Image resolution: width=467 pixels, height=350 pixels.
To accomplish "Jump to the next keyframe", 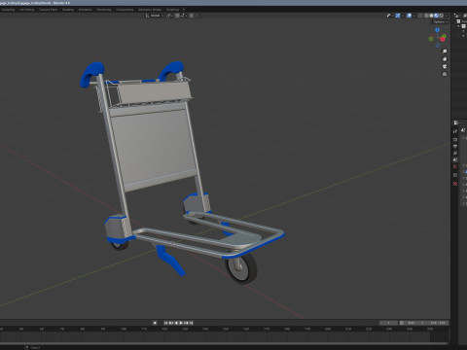I will pos(186,323).
